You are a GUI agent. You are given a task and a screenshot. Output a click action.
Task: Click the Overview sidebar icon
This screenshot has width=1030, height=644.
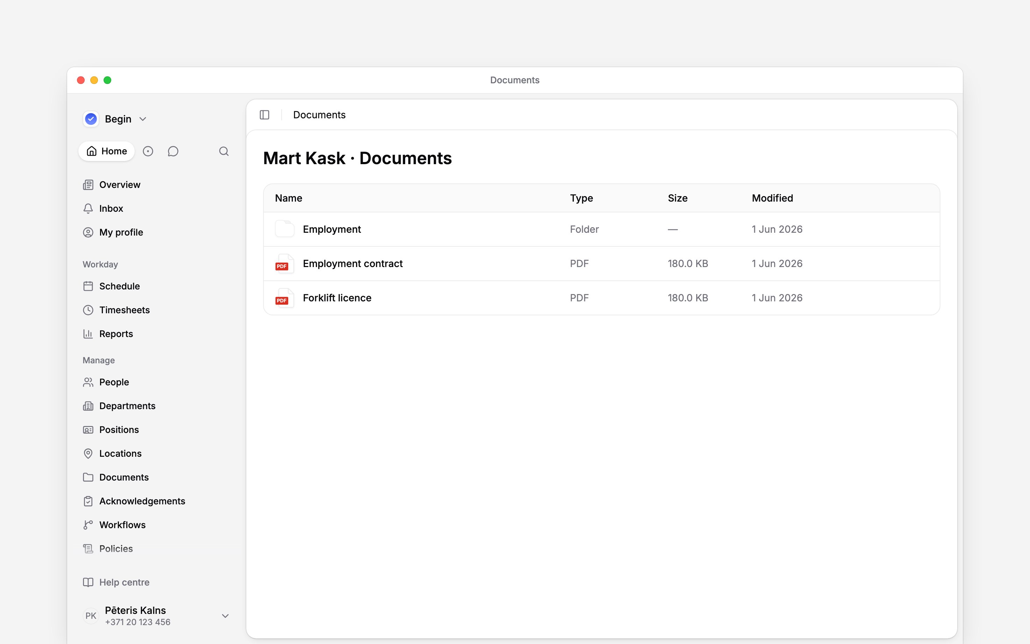click(x=88, y=185)
